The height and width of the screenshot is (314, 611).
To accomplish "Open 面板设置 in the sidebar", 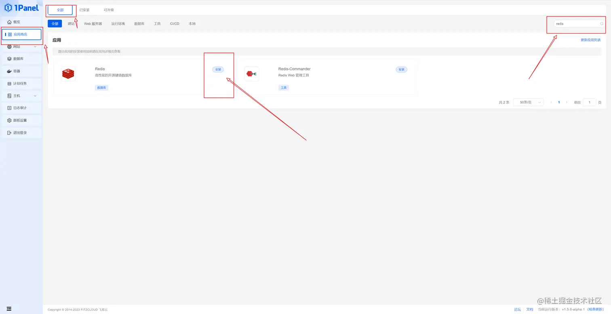I will 21,120.
